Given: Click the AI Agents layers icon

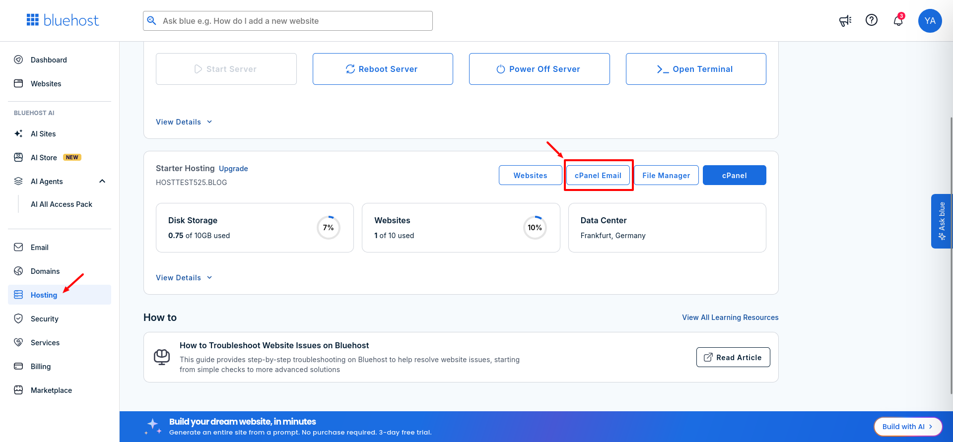Looking at the screenshot, I should click(18, 181).
